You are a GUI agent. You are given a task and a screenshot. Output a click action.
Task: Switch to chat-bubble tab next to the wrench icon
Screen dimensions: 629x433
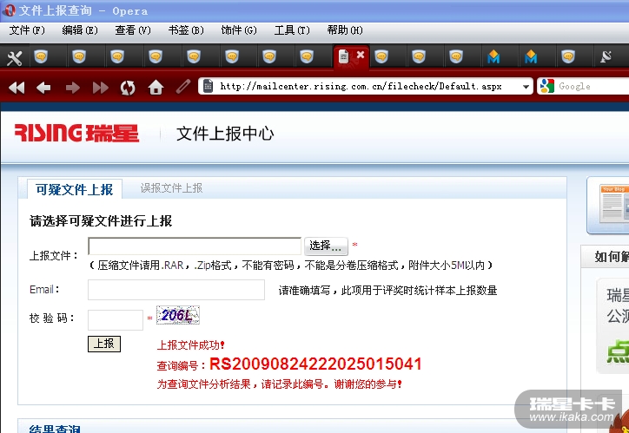coord(41,56)
